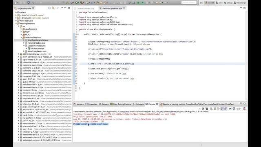Click the Thread.sleep(5000) code line

click(x=99, y=59)
